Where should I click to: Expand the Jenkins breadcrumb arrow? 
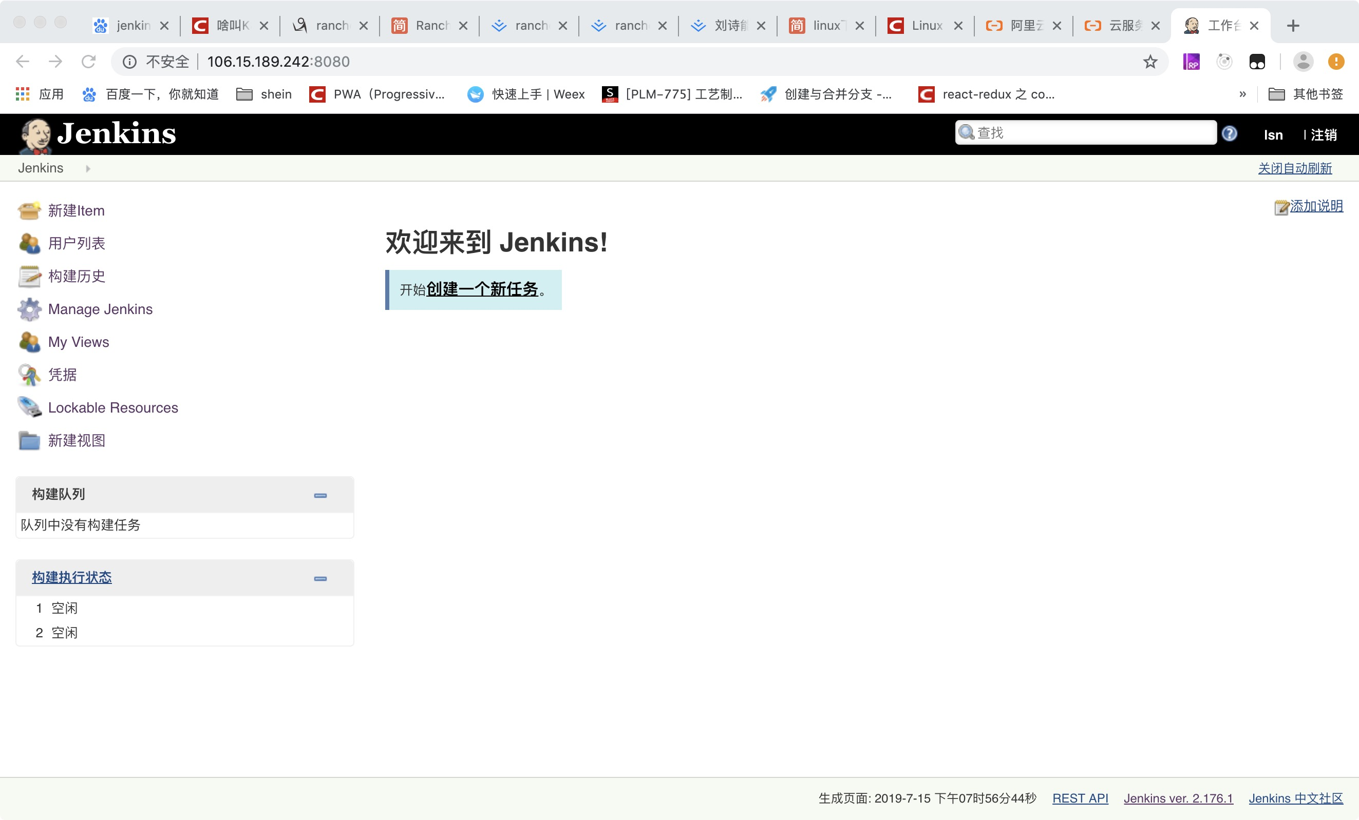click(x=88, y=169)
